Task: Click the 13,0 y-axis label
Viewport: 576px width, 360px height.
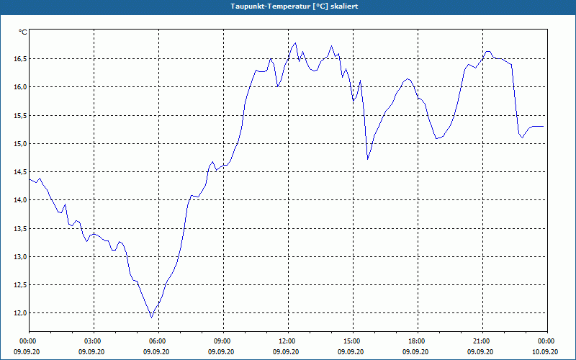Action: (20, 257)
